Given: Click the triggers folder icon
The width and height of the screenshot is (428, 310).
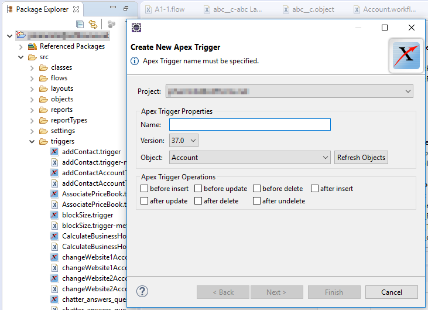Looking at the screenshot, I should [x=43, y=141].
